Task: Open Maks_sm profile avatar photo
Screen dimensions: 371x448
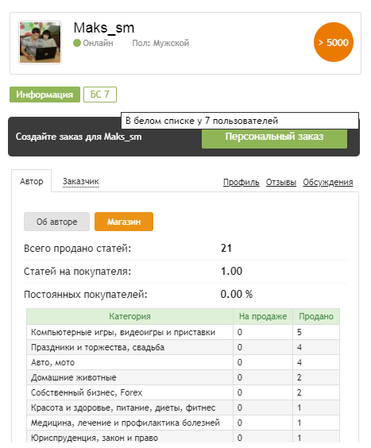Action: coord(40,42)
